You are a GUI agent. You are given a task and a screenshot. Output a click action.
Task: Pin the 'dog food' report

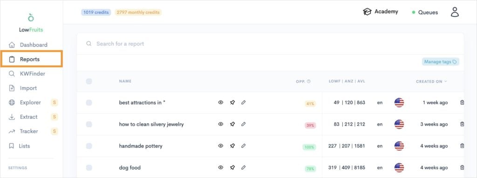(x=232, y=168)
